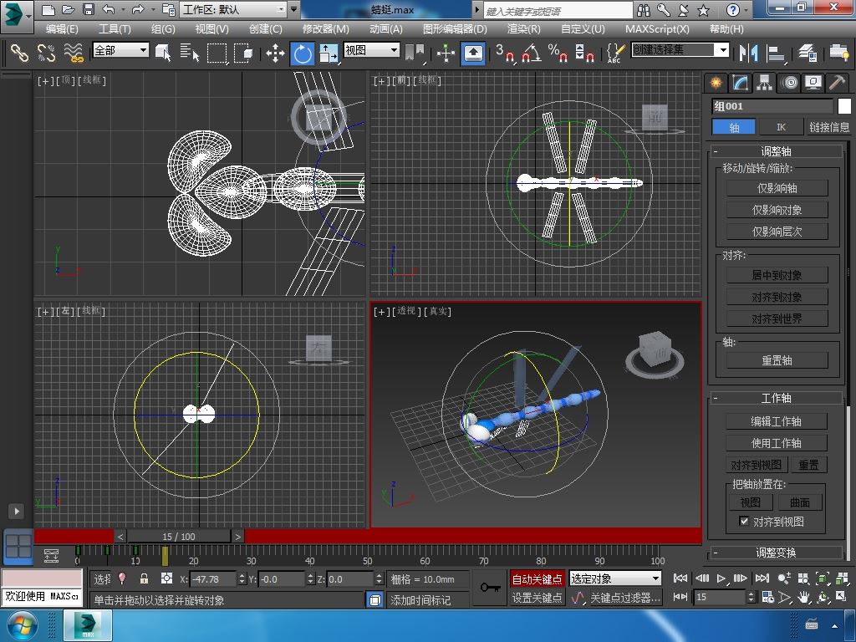This screenshot has height=642, width=856.
Task: Click the time slider thumb 15 / 100
Action: 179,537
